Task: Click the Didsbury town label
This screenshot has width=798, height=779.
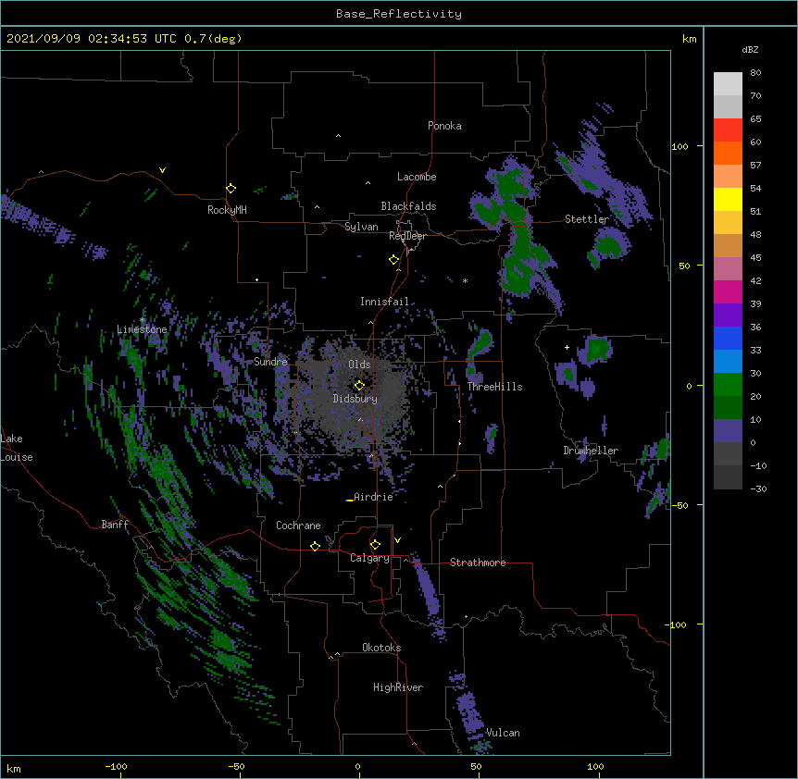Action: coord(355,399)
